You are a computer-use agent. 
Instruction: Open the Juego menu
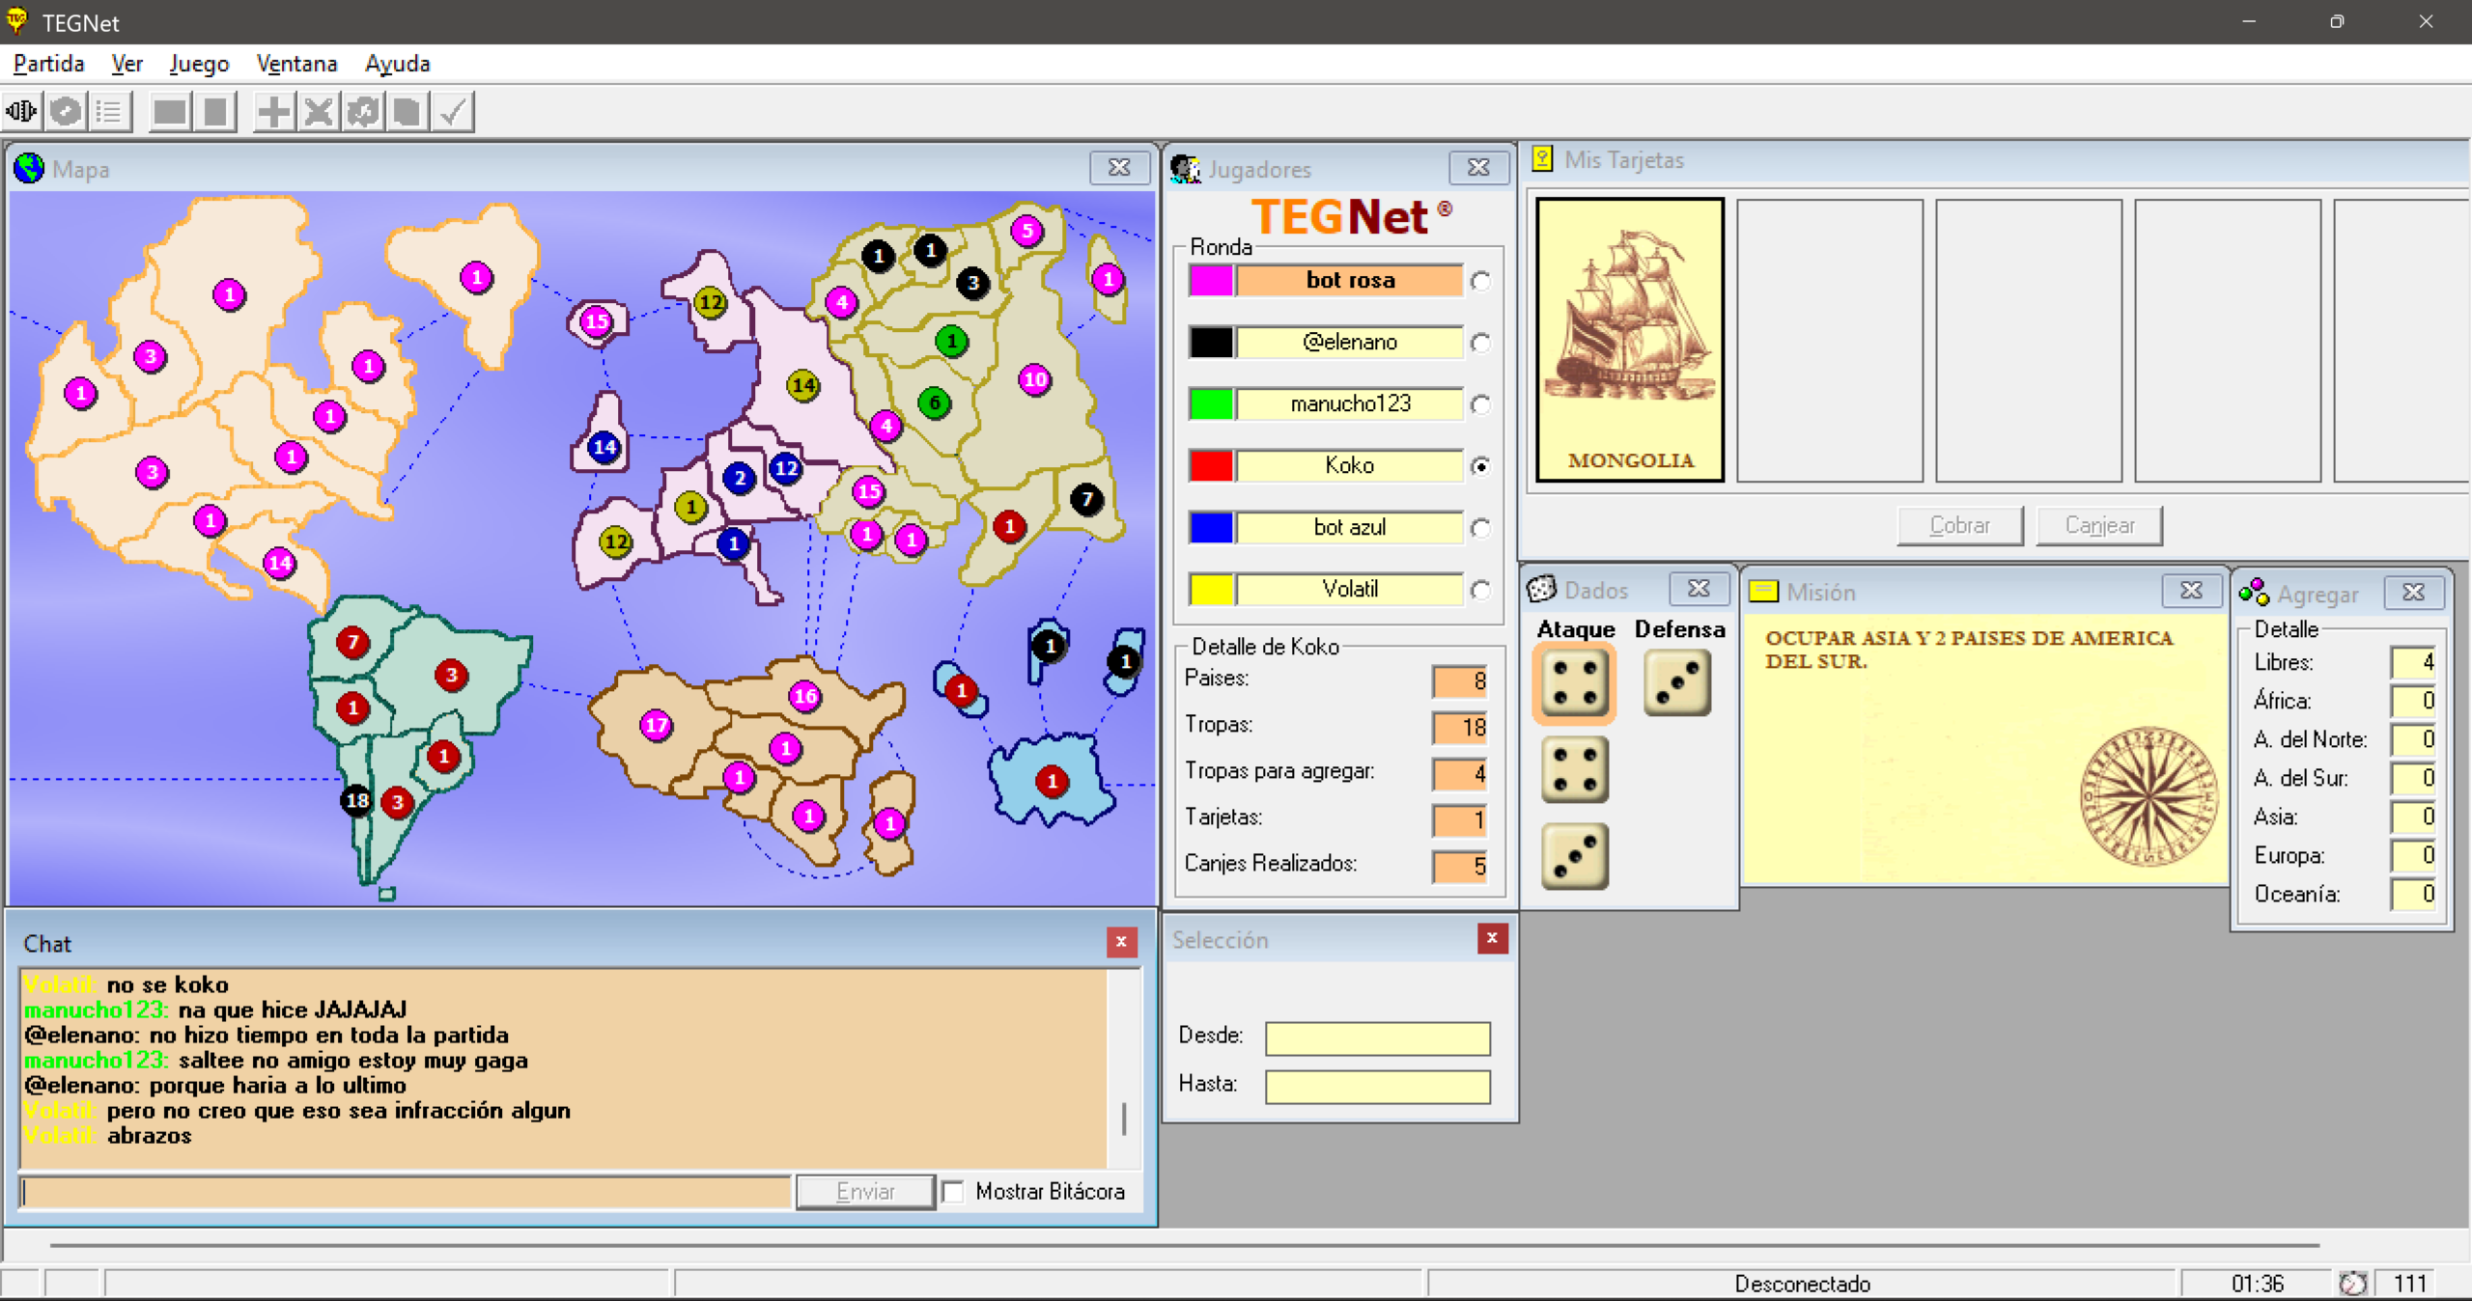[x=199, y=64]
